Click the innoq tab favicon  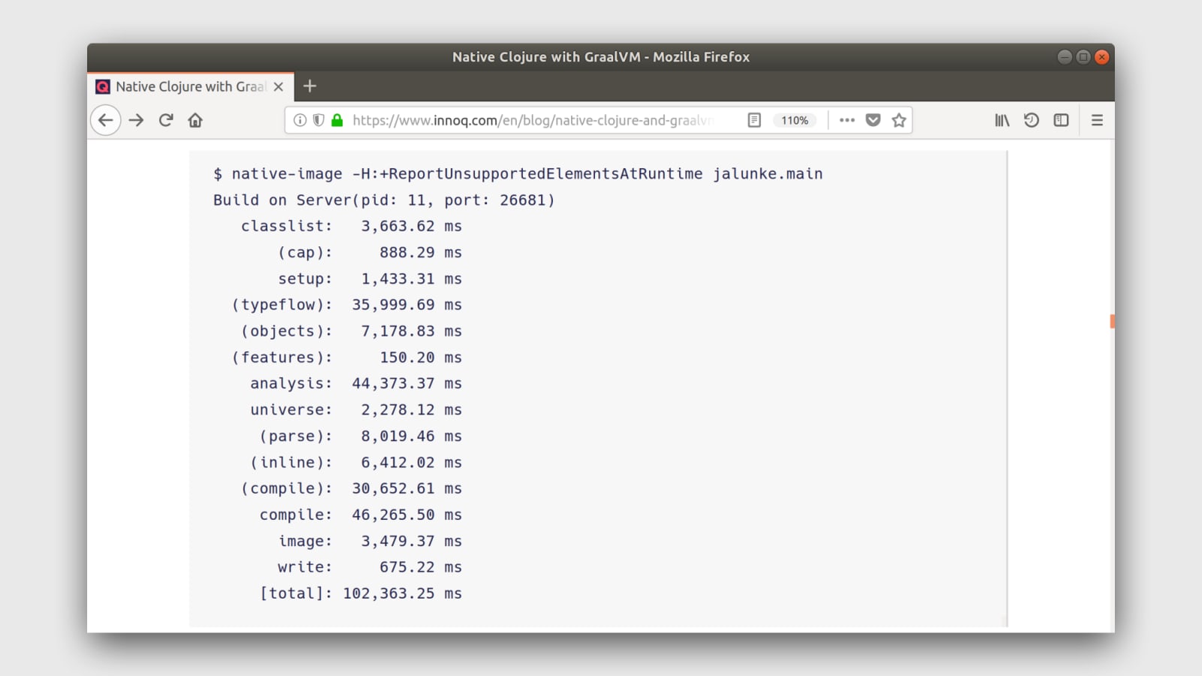[x=103, y=86]
